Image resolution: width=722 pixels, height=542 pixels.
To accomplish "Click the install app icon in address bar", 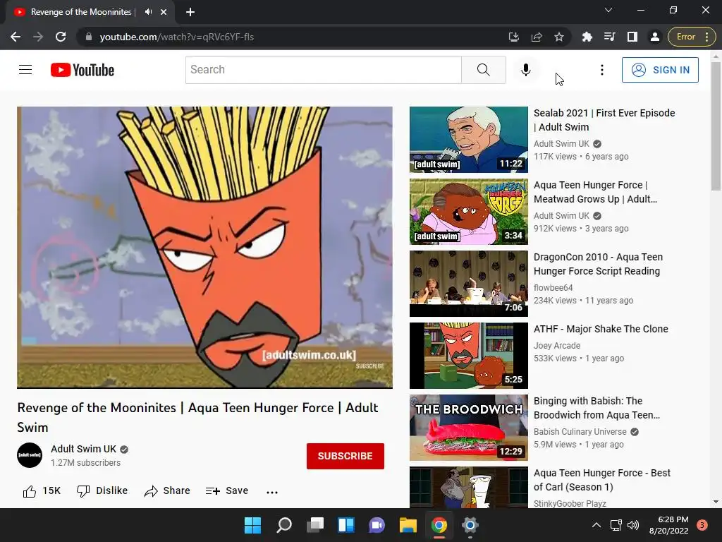I will click(514, 37).
